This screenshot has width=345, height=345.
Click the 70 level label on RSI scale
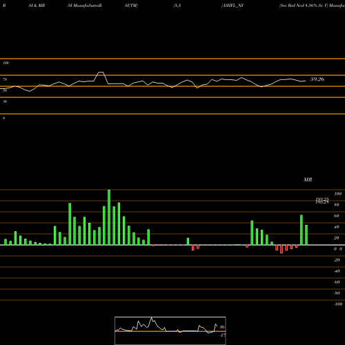5,79
